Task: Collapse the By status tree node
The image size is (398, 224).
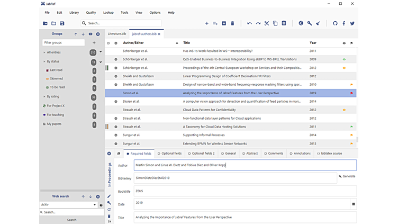Action: point(44,61)
